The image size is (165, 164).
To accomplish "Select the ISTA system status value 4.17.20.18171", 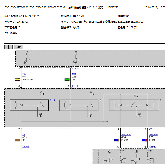I will pyautogui.click(x=31, y=16).
